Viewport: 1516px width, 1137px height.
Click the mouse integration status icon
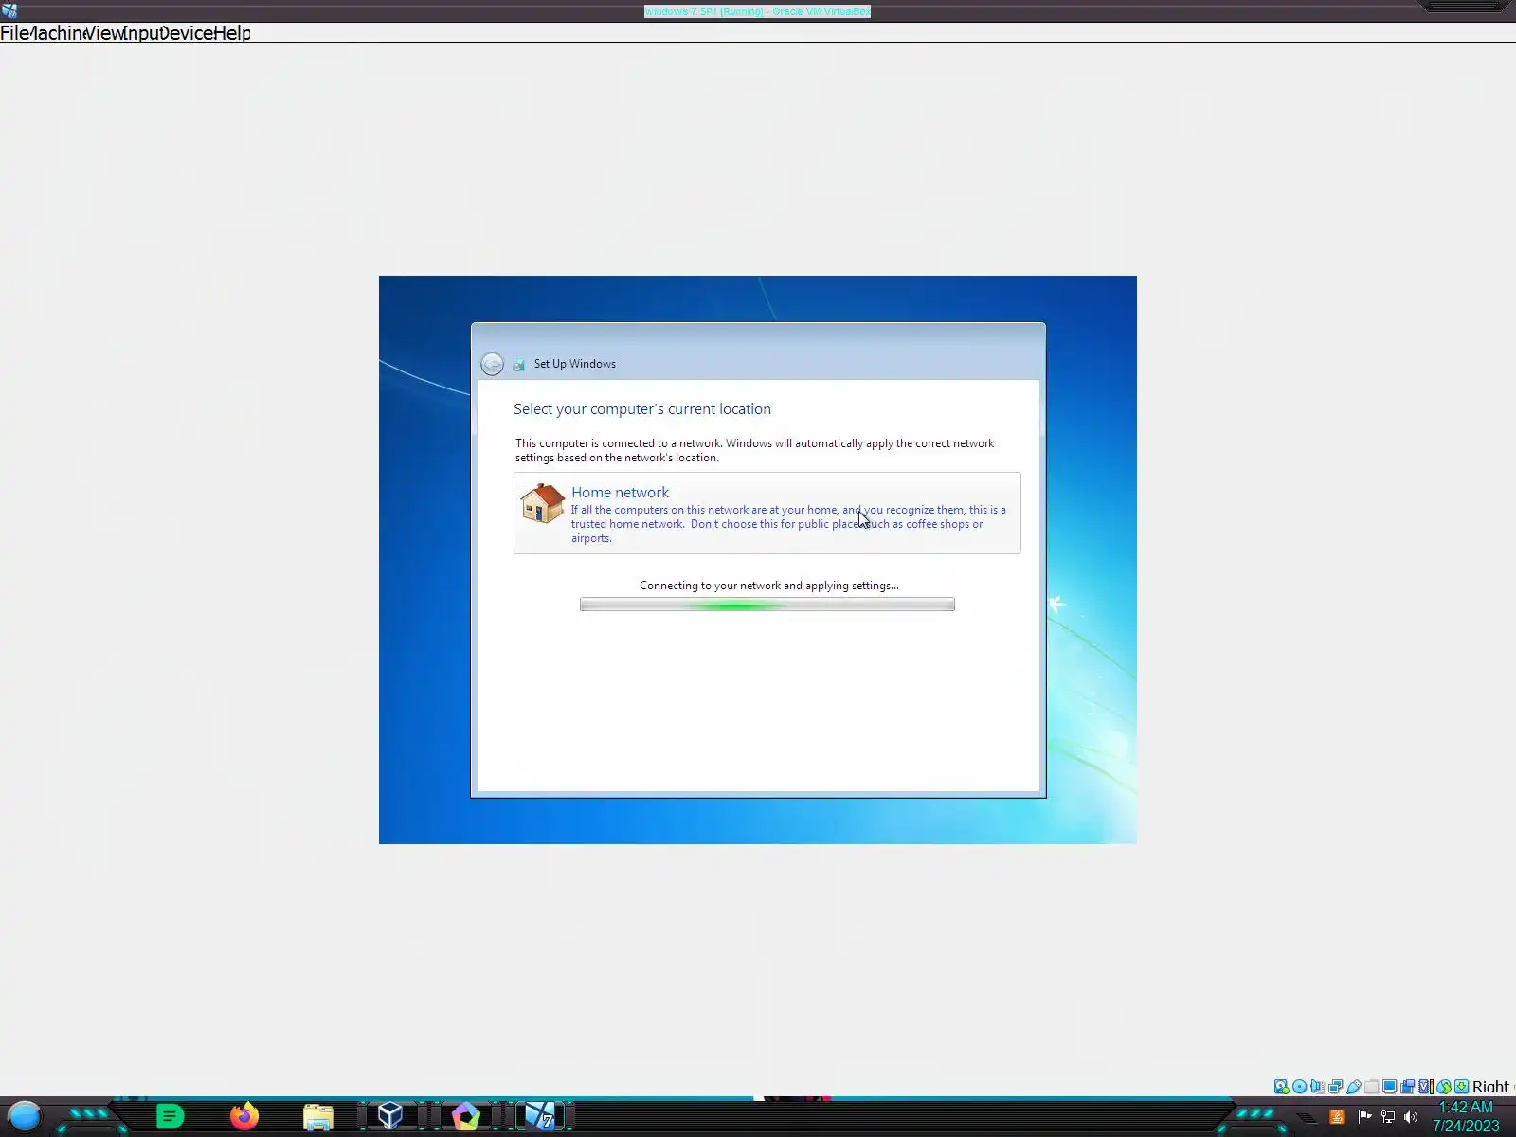click(x=1444, y=1087)
